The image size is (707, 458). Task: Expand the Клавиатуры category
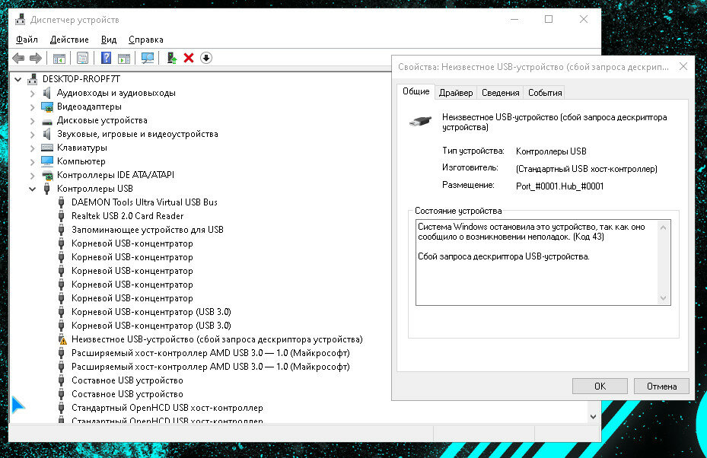(x=33, y=148)
